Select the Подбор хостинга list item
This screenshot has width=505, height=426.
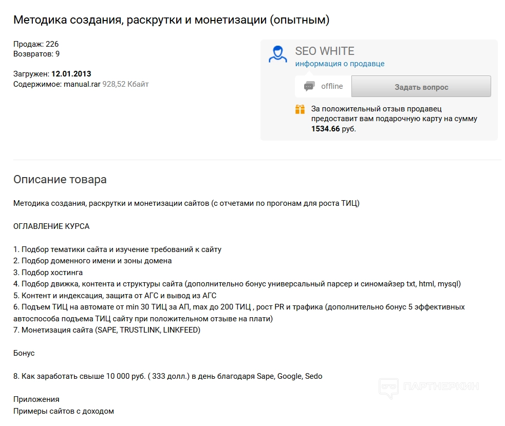coord(48,273)
